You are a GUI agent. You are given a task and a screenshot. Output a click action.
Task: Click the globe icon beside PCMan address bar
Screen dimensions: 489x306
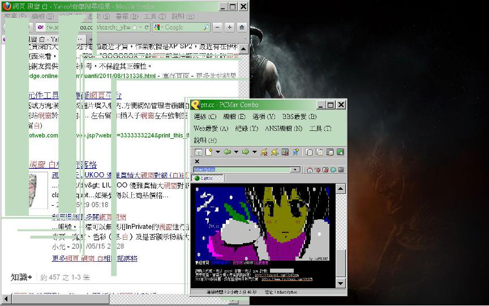[x=333, y=170]
